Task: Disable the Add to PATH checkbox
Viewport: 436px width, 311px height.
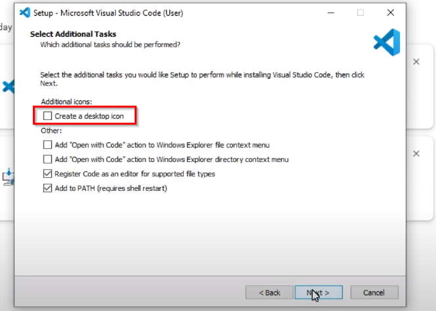Action: 47,188
